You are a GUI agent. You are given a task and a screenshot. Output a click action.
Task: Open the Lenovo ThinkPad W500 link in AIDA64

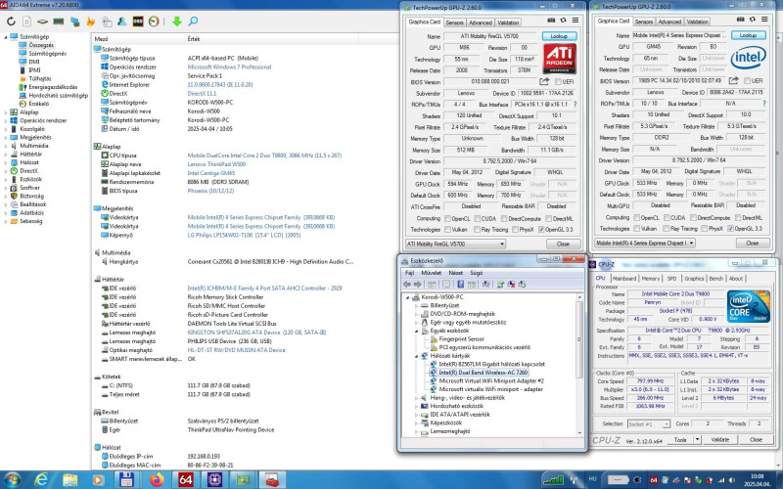click(216, 164)
